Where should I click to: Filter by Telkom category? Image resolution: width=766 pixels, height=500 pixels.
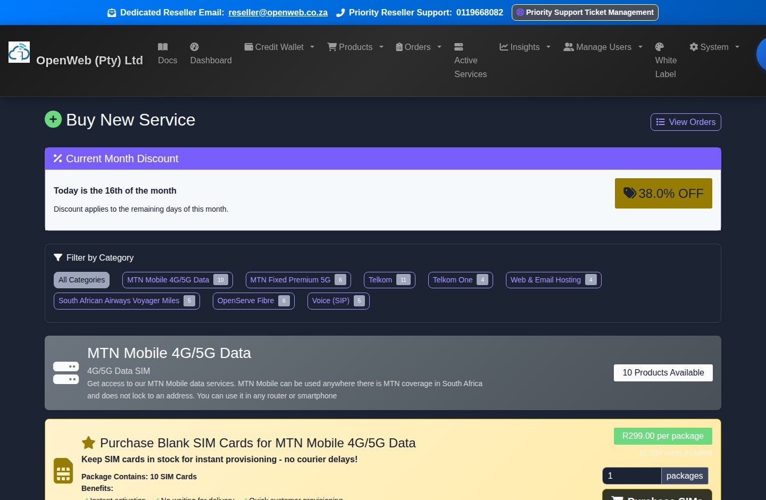tap(389, 280)
